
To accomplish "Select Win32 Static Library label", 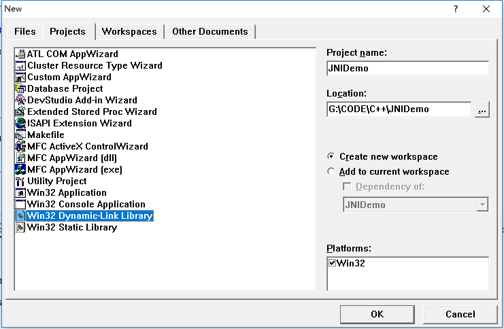I will tap(72, 228).
